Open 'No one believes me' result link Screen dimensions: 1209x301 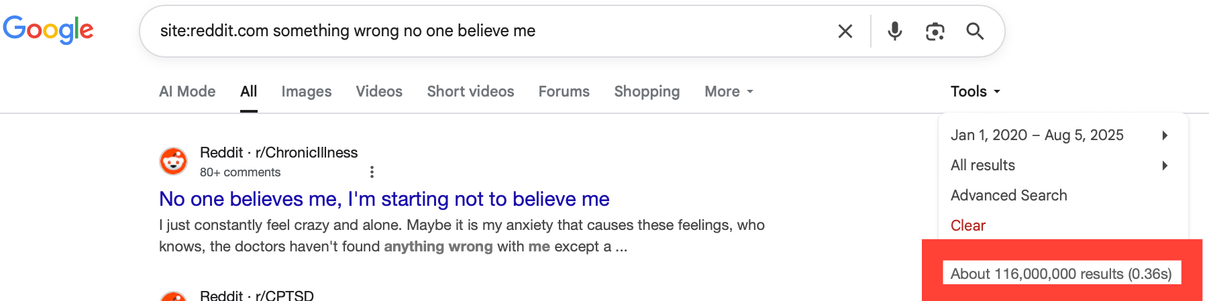[x=384, y=199]
